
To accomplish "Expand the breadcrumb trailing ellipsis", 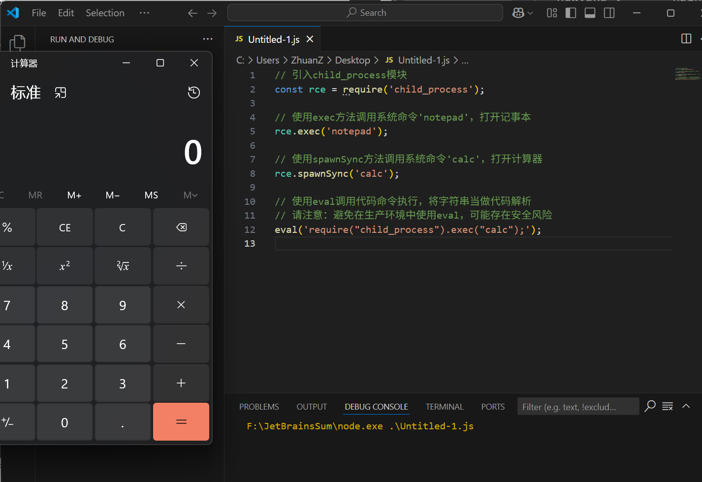I will click(x=465, y=60).
